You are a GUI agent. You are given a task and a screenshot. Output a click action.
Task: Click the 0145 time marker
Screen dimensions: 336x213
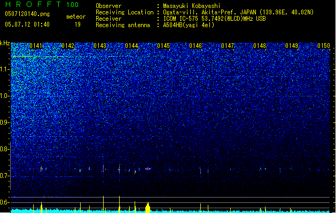(163, 46)
